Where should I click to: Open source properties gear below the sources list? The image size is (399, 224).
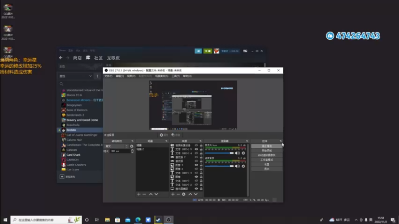(184, 194)
